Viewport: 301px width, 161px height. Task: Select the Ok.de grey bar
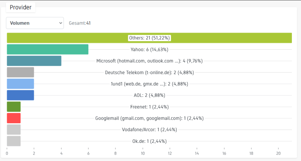14,141
